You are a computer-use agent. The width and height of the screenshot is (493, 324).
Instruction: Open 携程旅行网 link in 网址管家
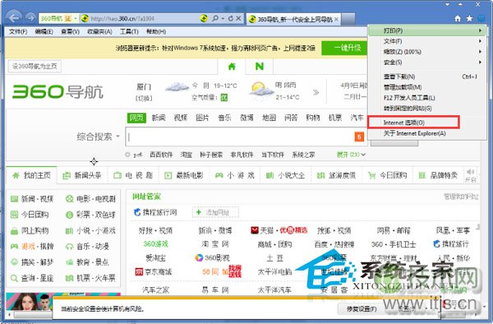[x=155, y=212]
